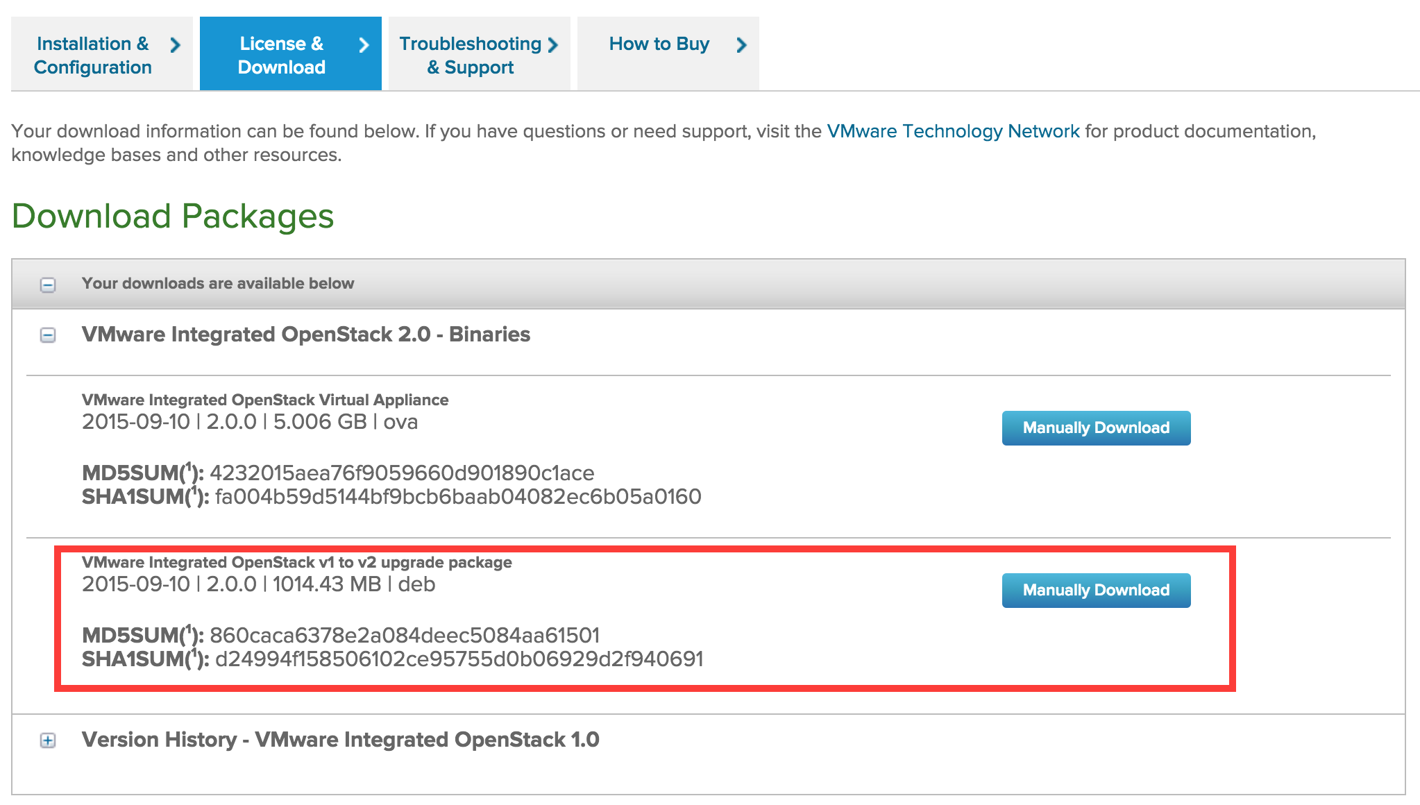This screenshot has width=1420, height=805.
Task: Switch to Troubleshooting & Support tab
Action: pyautogui.click(x=470, y=55)
